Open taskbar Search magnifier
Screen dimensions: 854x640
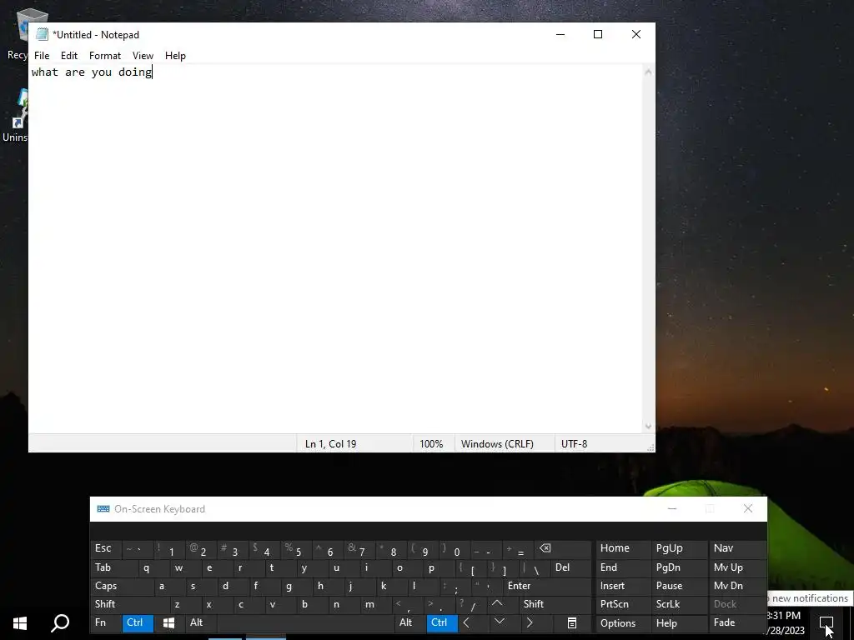60,623
